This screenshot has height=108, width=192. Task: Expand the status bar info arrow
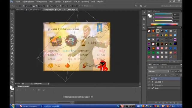coord(49,84)
